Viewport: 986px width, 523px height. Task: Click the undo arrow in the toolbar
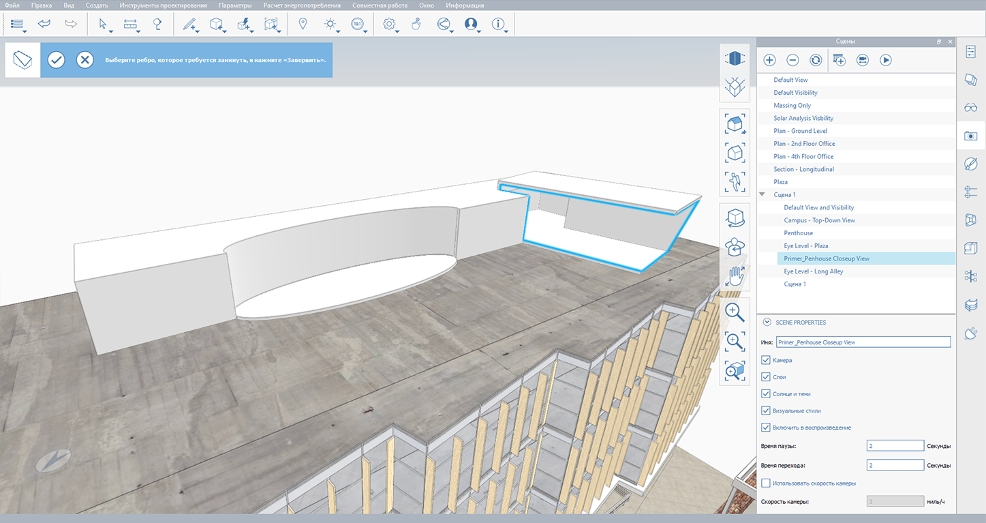point(44,24)
